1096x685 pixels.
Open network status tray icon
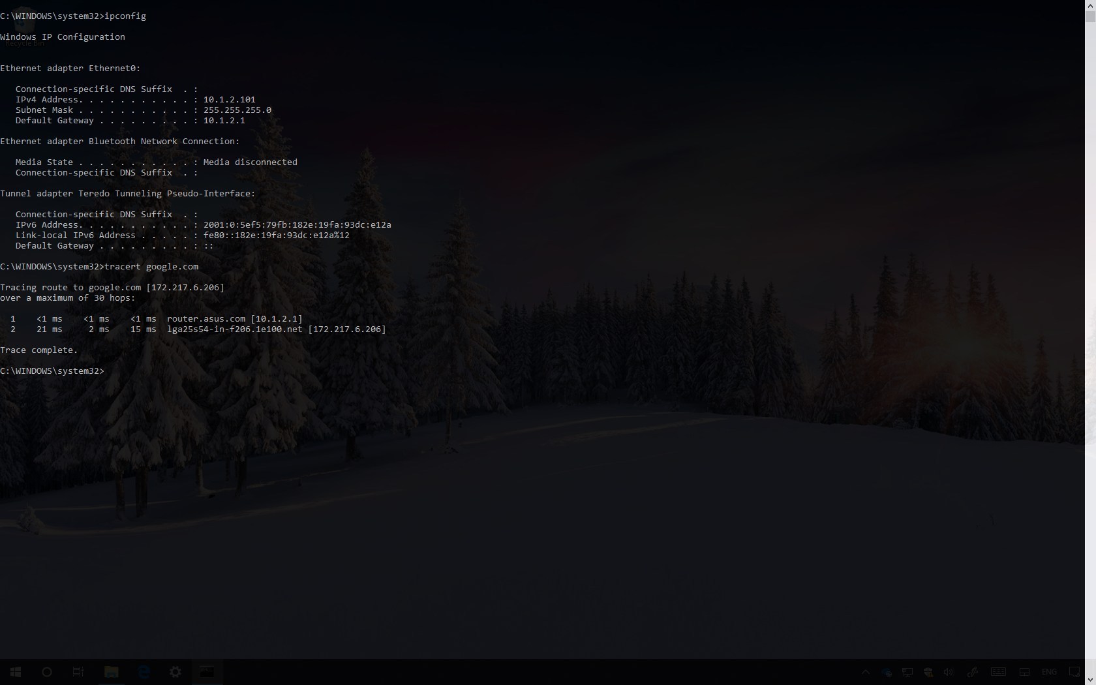[x=907, y=672]
